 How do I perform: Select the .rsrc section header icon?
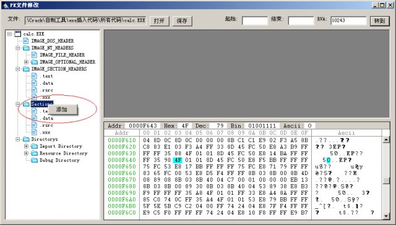click(x=35, y=90)
